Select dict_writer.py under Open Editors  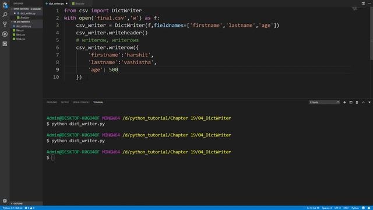click(x=27, y=13)
